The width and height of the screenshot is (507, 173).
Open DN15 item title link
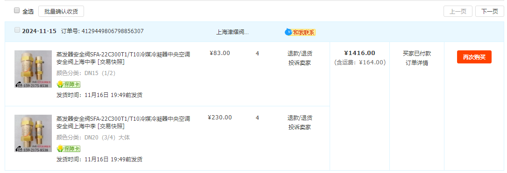coord(123,58)
